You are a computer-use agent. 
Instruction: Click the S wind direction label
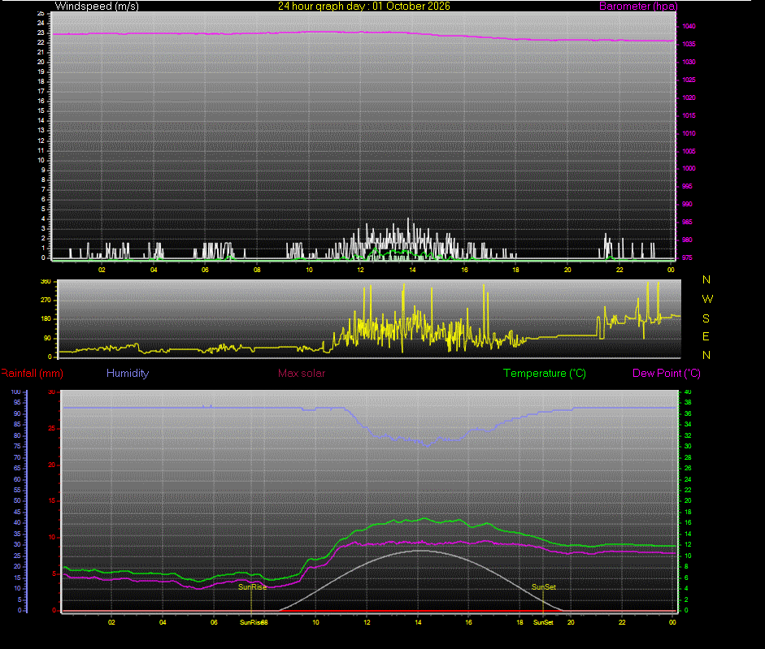[x=706, y=318]
